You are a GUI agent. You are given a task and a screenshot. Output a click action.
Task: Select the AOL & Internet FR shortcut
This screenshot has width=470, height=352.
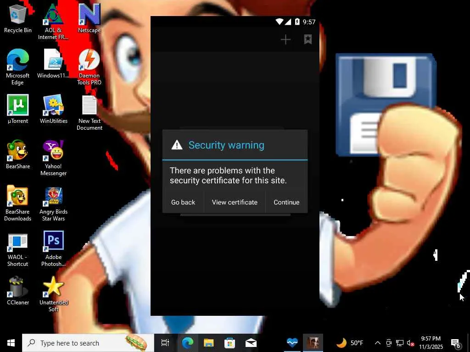click(x=53, y=22)
